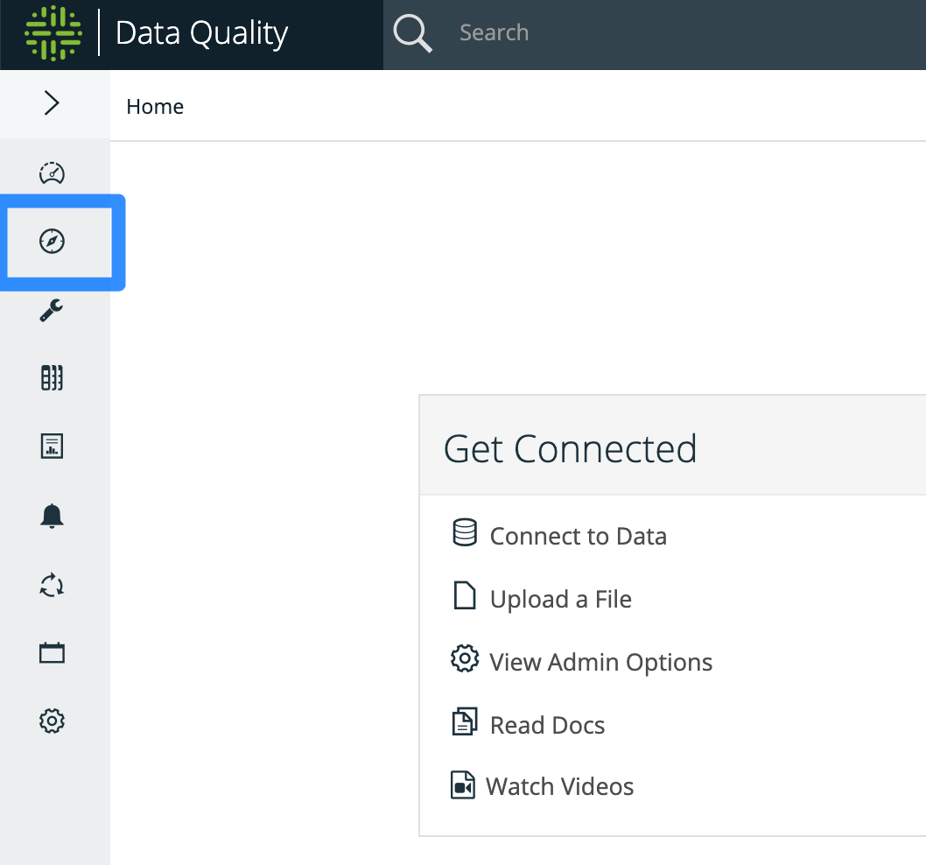Open View Admin Options
Screen dimensions: 926x865
600,662
